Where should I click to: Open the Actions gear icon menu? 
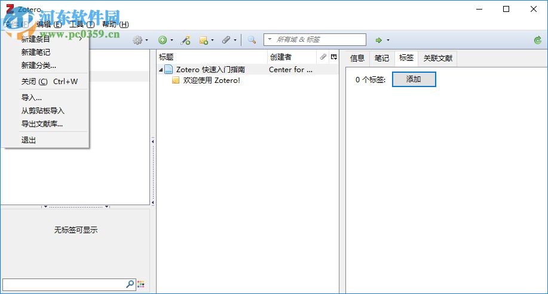point(137,40)
